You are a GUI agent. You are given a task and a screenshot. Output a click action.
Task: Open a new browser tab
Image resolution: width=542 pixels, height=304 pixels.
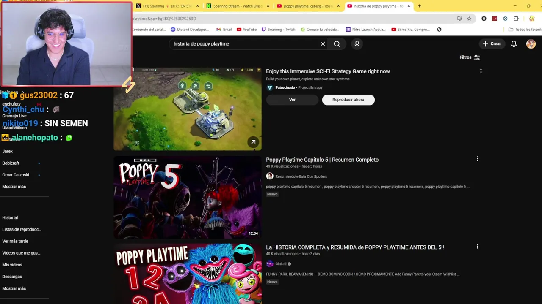(x=419, y=6)
